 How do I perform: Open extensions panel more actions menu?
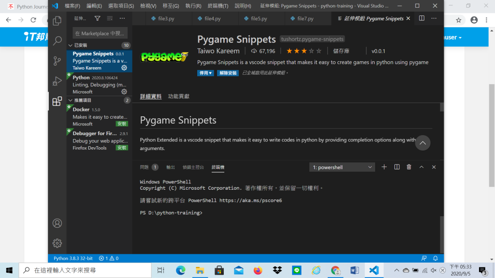(x=122, y=19)
